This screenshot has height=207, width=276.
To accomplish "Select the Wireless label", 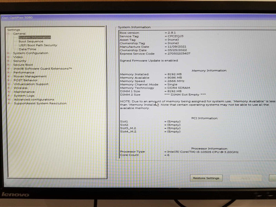I will tap(21, 88).
